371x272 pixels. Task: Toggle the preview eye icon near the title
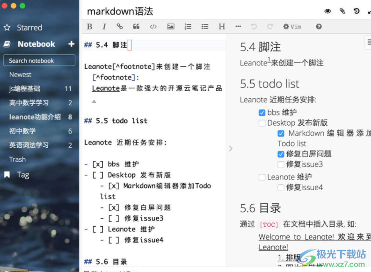click(327, 11)
